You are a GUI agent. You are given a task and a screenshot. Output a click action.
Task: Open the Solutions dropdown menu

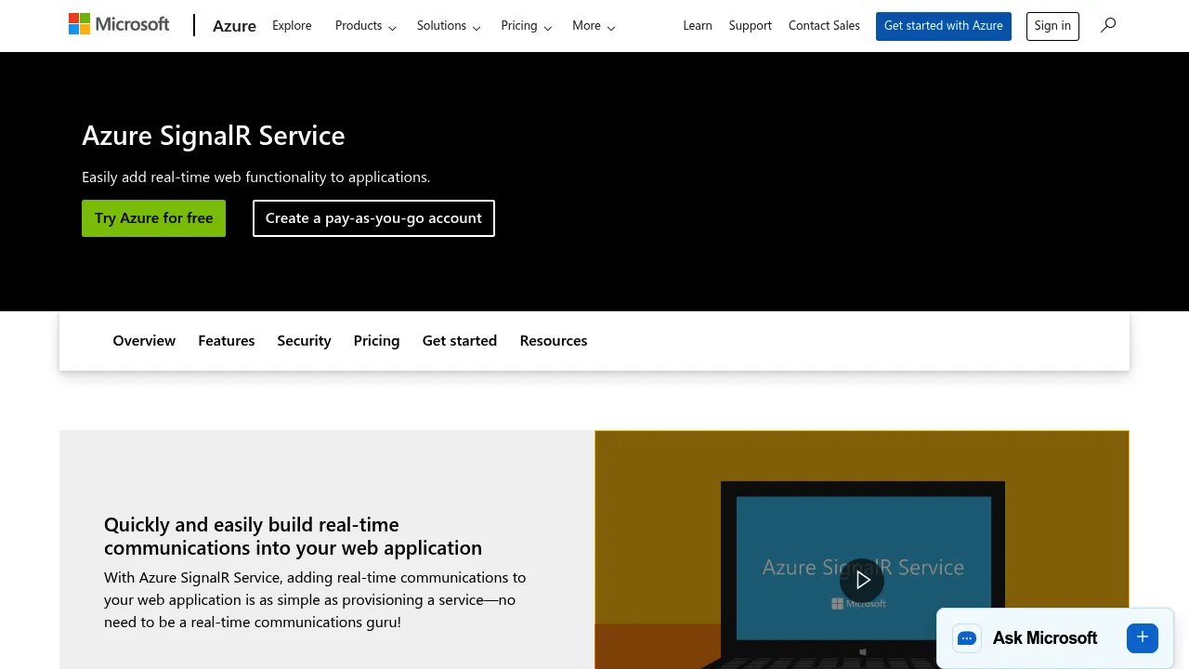(449, 26)
